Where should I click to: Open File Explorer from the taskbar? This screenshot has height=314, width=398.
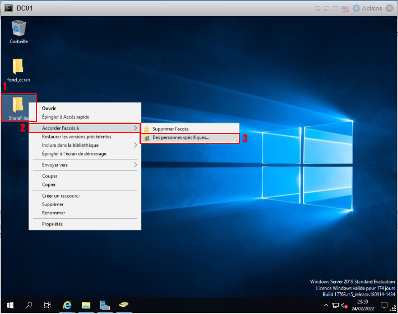[86, 305]
